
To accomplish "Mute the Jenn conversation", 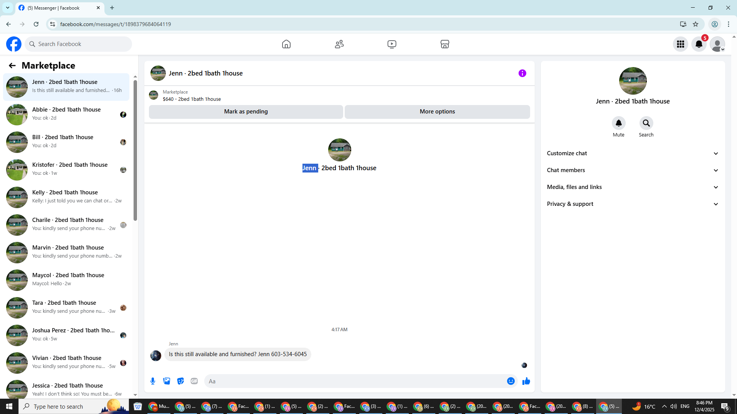I will tap(618, 123).
